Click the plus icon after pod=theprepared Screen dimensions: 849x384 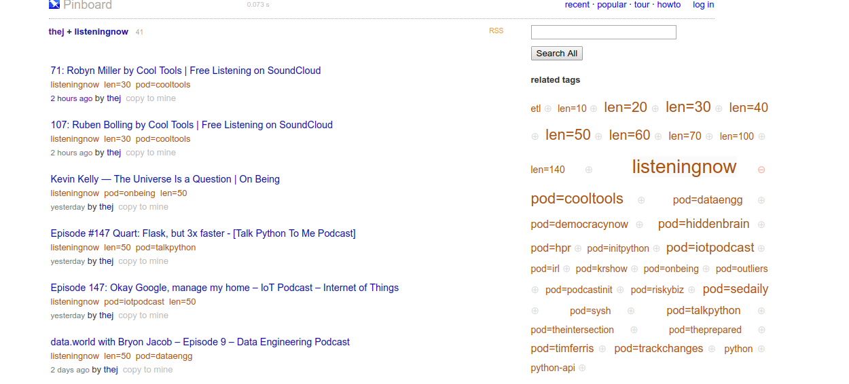[x=761, y=330]
